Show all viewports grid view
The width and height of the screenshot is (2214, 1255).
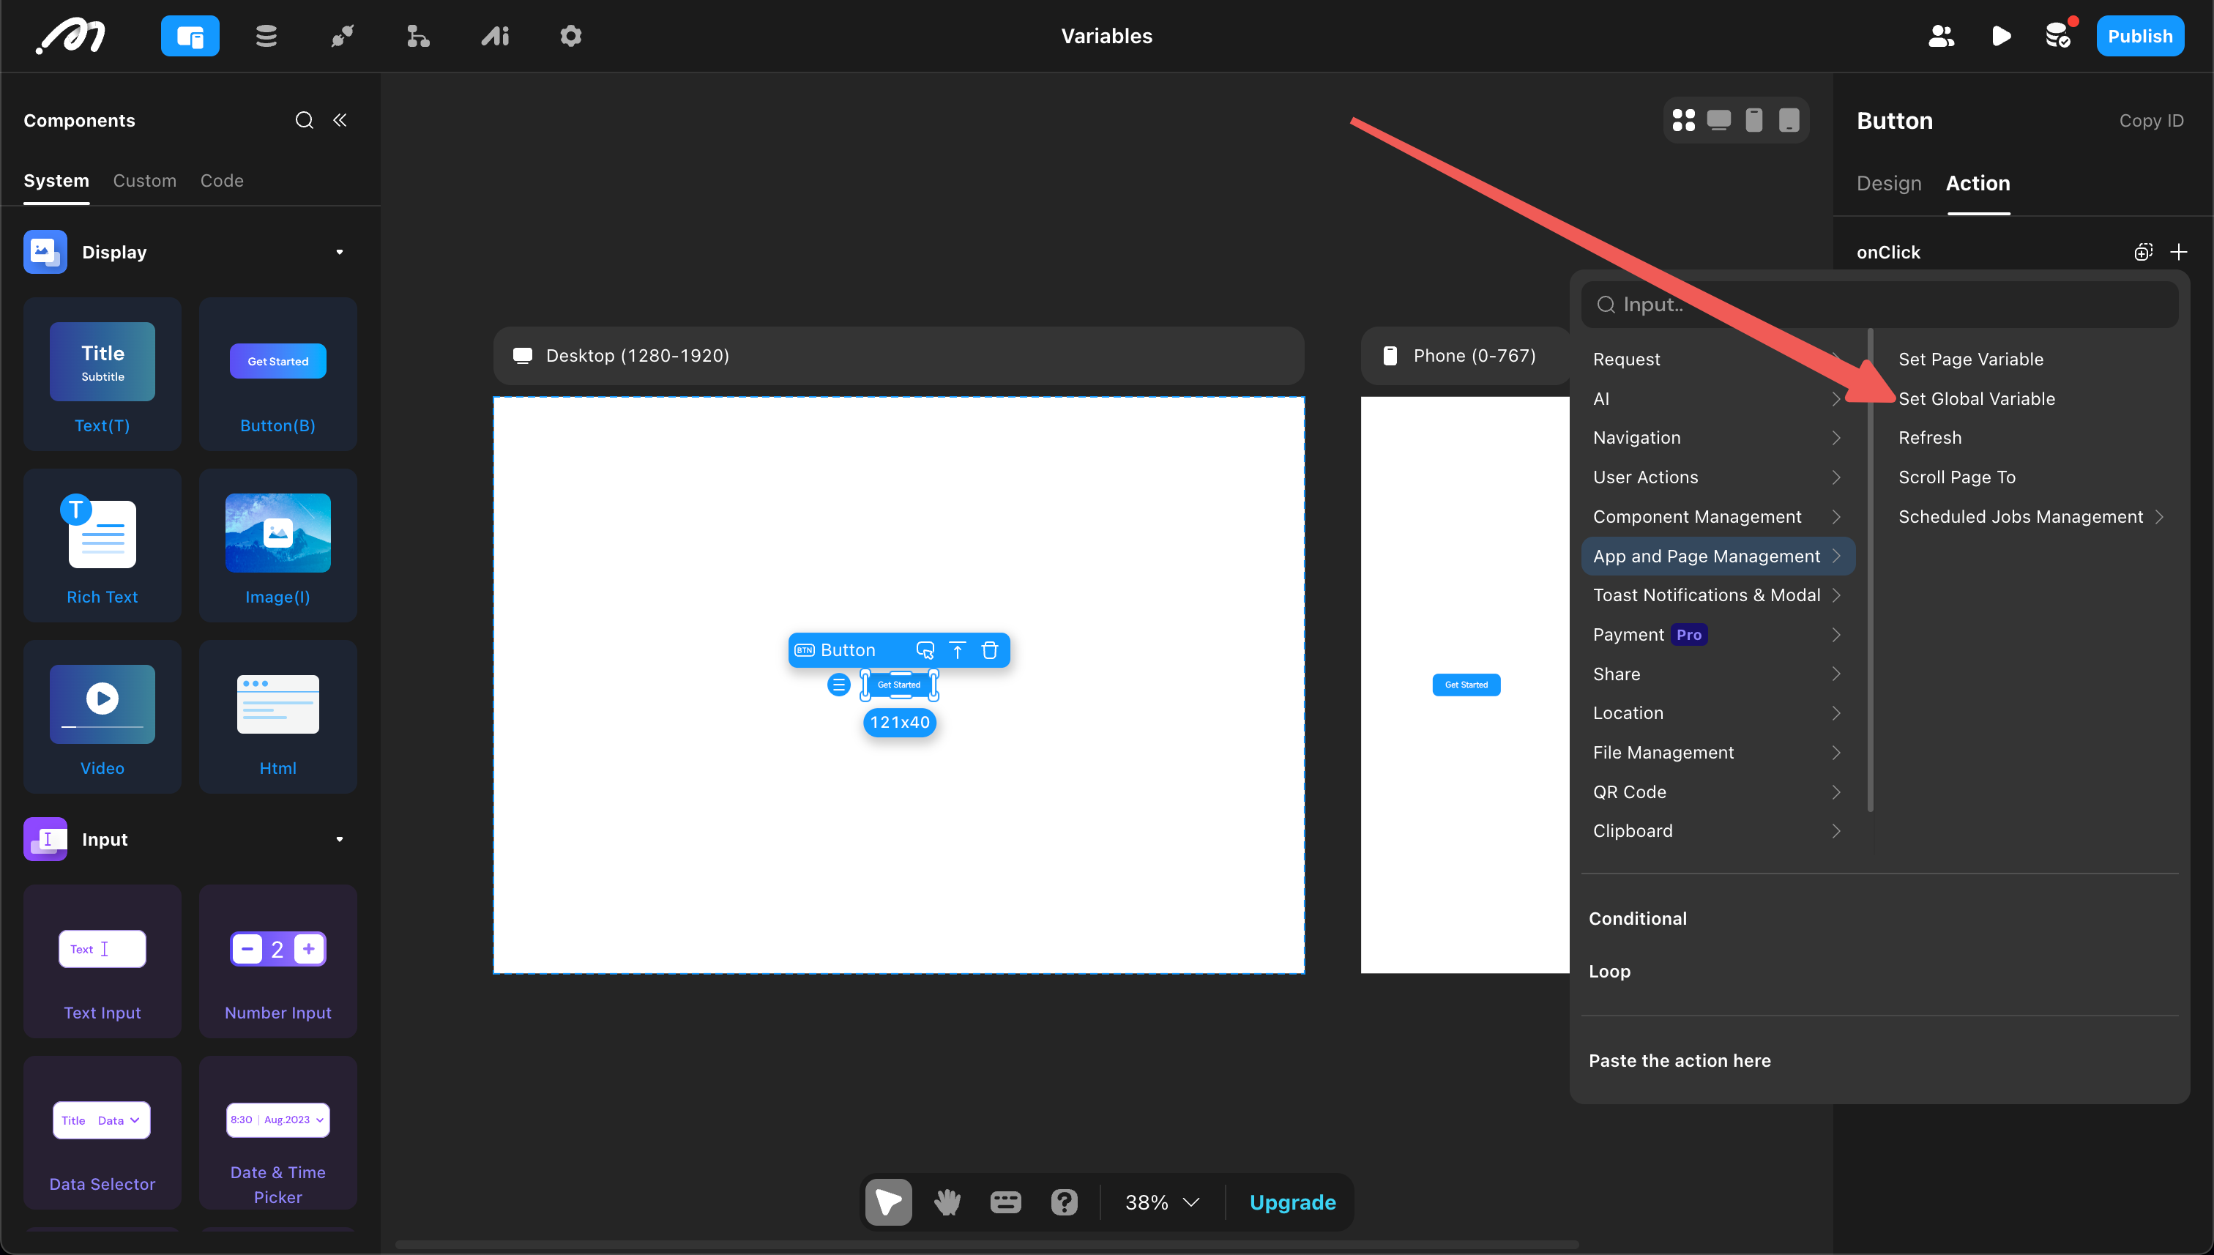pyautogui.click(x=1683, y=120)
